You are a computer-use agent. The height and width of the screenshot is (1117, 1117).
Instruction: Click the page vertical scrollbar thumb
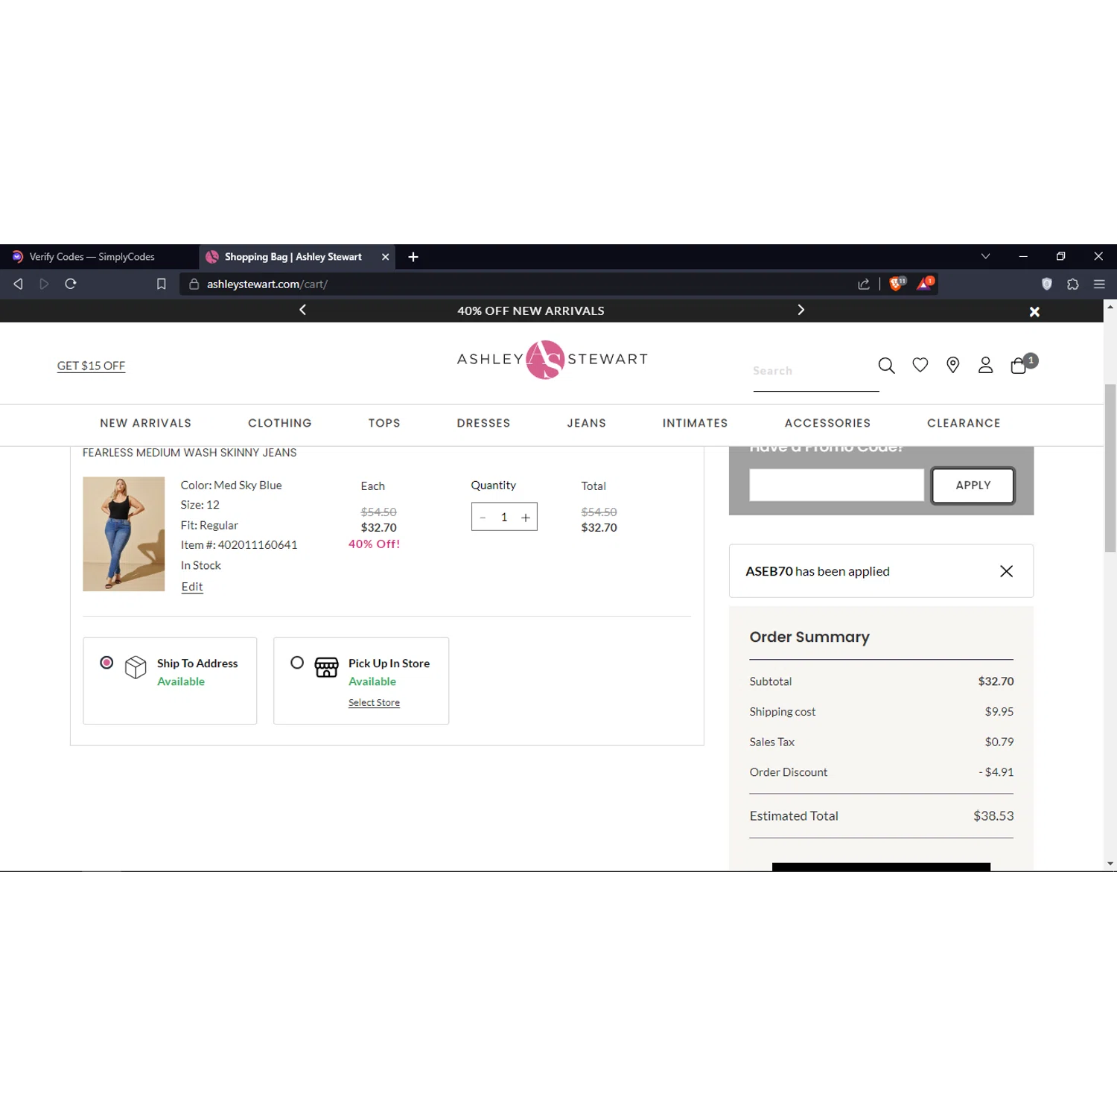click(1110, 468)
